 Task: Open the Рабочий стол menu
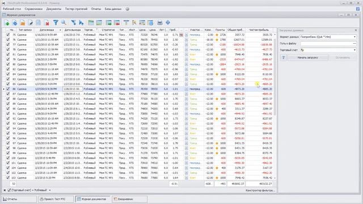click(x=12, y=9)
